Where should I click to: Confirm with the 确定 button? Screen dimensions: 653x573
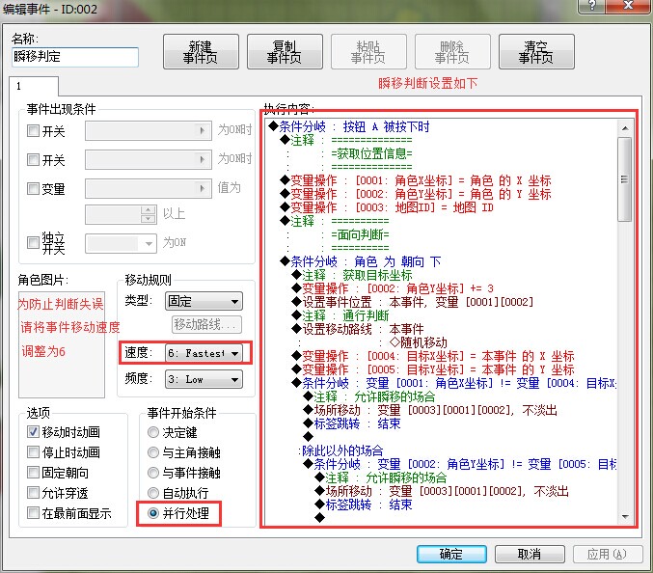coord(451,554)
